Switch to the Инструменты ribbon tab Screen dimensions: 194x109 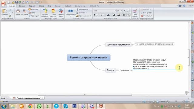80,6
